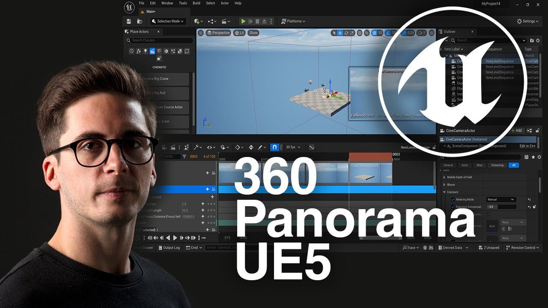548x308 pixels.
Task: Select the Cinematic category icon in Place Actors
Action: point(152,51)
